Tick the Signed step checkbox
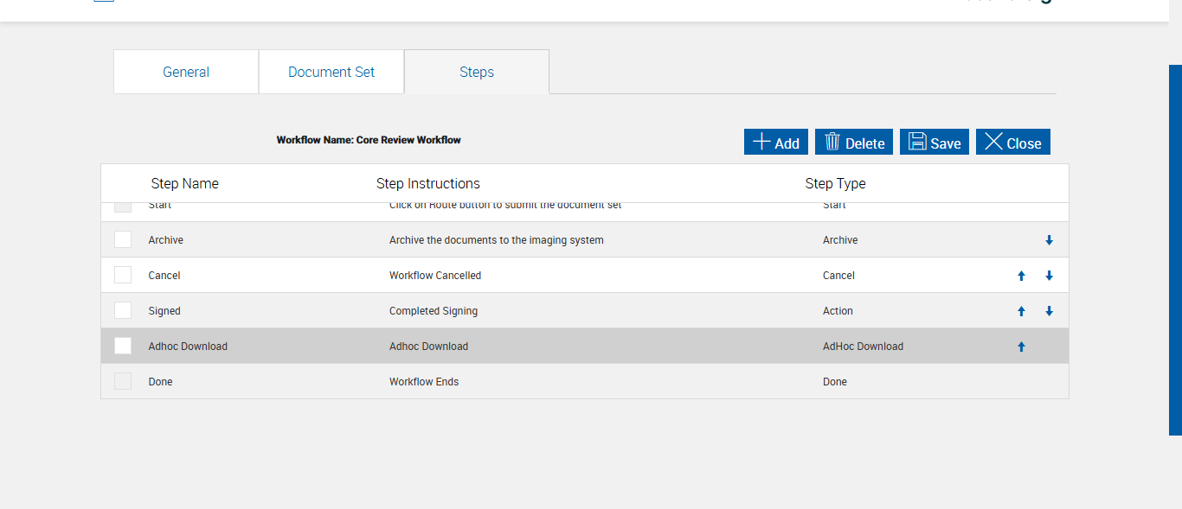Image resolution: width=1182 pixels, height=509 pixels. coord(123,310)
